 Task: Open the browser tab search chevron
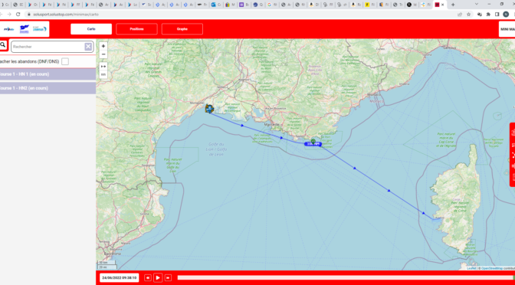(x=477, y=5)
